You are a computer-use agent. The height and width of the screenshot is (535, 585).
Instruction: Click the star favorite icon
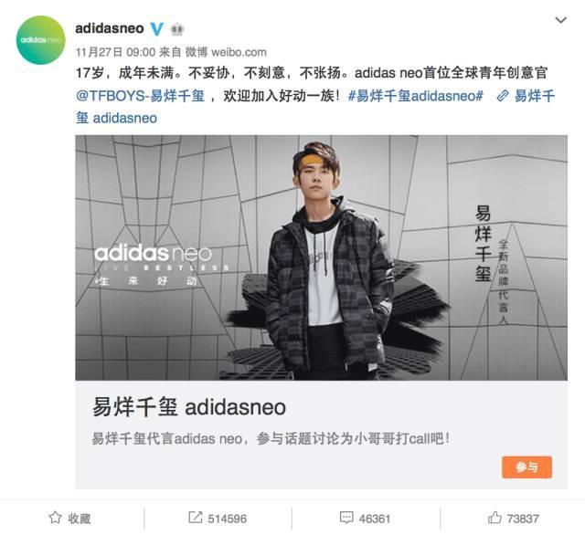click(55, 518)
